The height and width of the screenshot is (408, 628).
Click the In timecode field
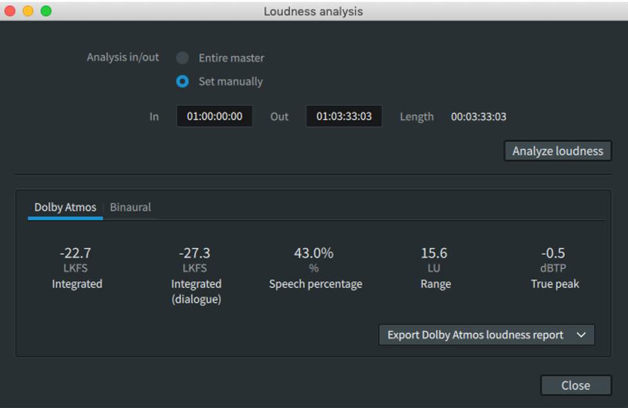pyautogui.click(x=215, y=117)
